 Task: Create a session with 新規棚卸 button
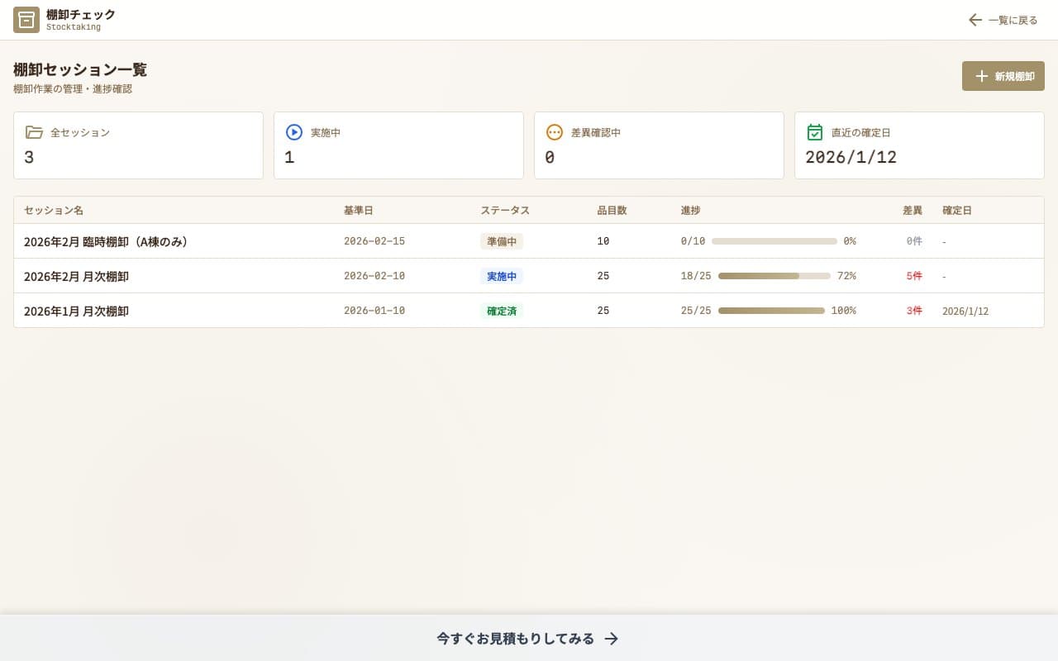(1003, 76)
